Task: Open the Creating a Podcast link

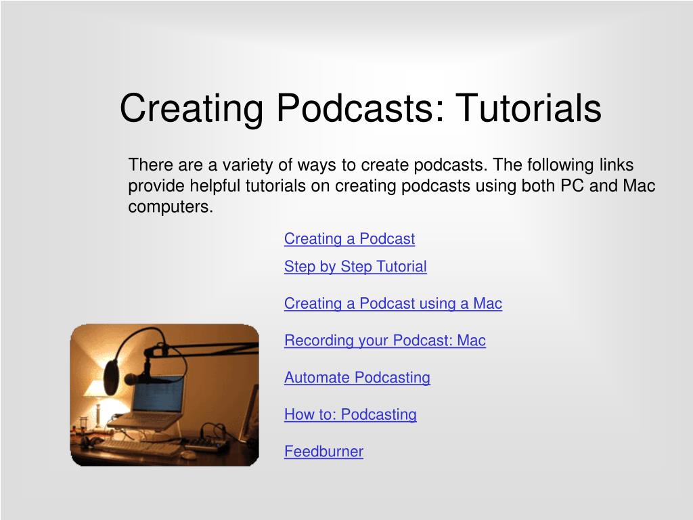Action: point(349,239)
